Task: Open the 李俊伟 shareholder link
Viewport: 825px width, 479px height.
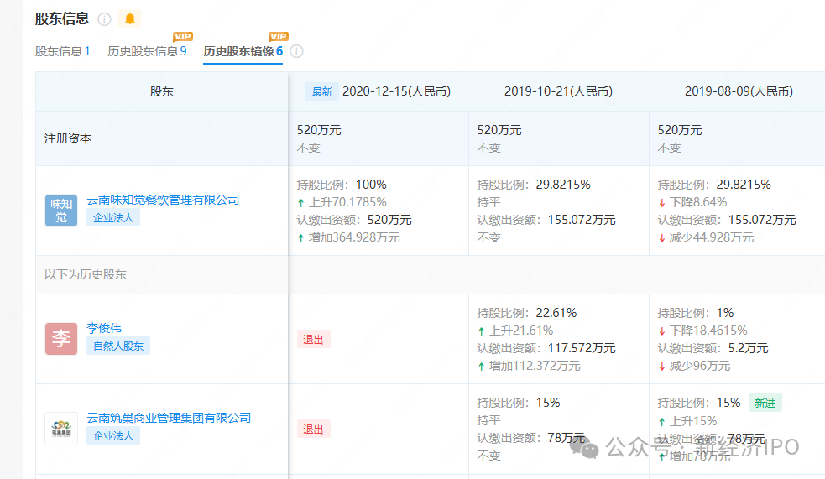Action: [104, 328]
